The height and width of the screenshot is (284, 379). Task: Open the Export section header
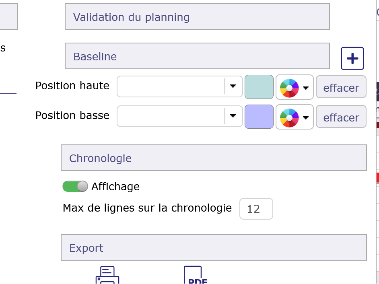click(214, 248)
